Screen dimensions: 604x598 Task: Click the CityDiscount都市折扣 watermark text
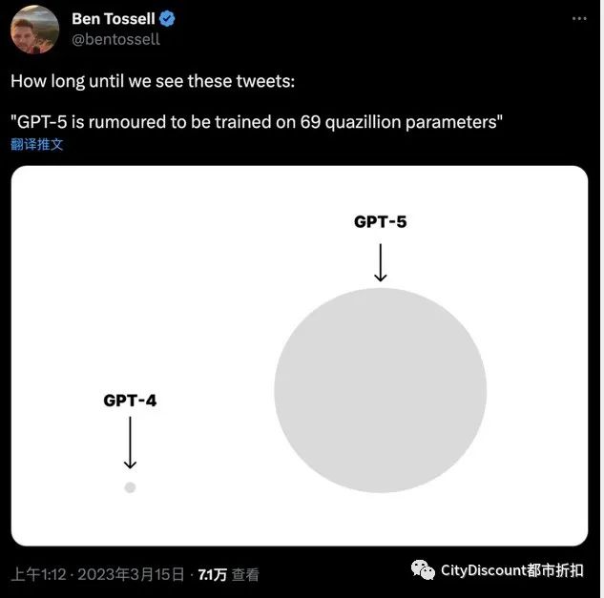pyautogui.click(x=512, y=570)
